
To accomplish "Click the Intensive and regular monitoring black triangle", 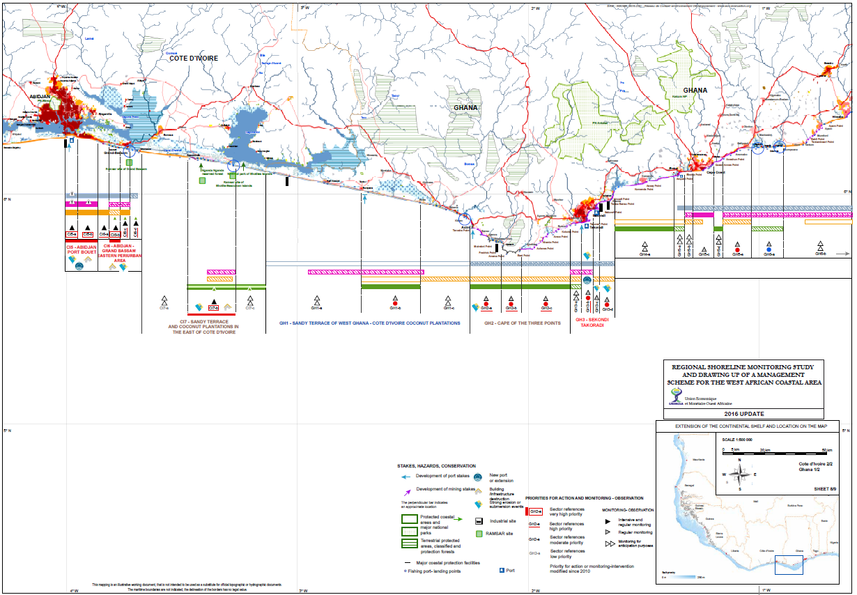I will (608, 521).
